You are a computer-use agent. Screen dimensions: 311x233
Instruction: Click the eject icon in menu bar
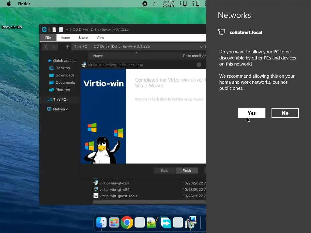[145, 4]
